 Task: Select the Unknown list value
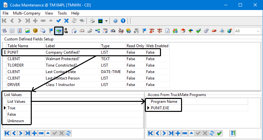[x=16, y=121]
